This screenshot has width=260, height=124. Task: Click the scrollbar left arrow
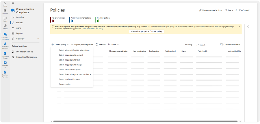click(52, 121)
